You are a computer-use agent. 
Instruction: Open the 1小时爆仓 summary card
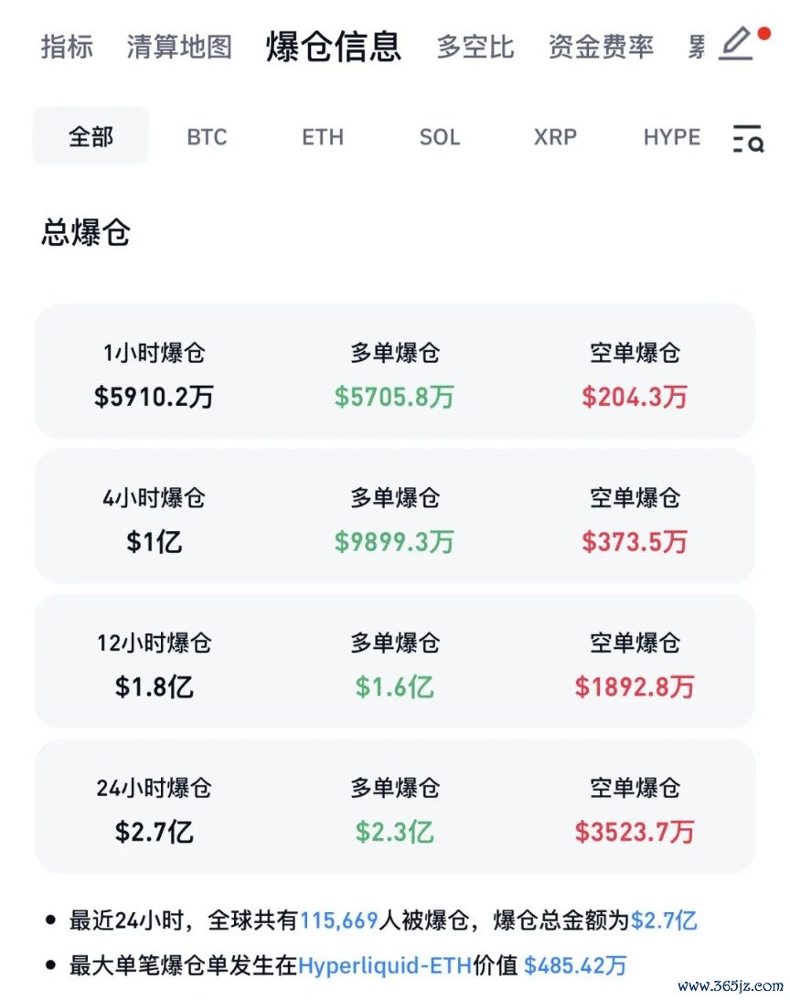pyautogui.click(x=395, y=371)
